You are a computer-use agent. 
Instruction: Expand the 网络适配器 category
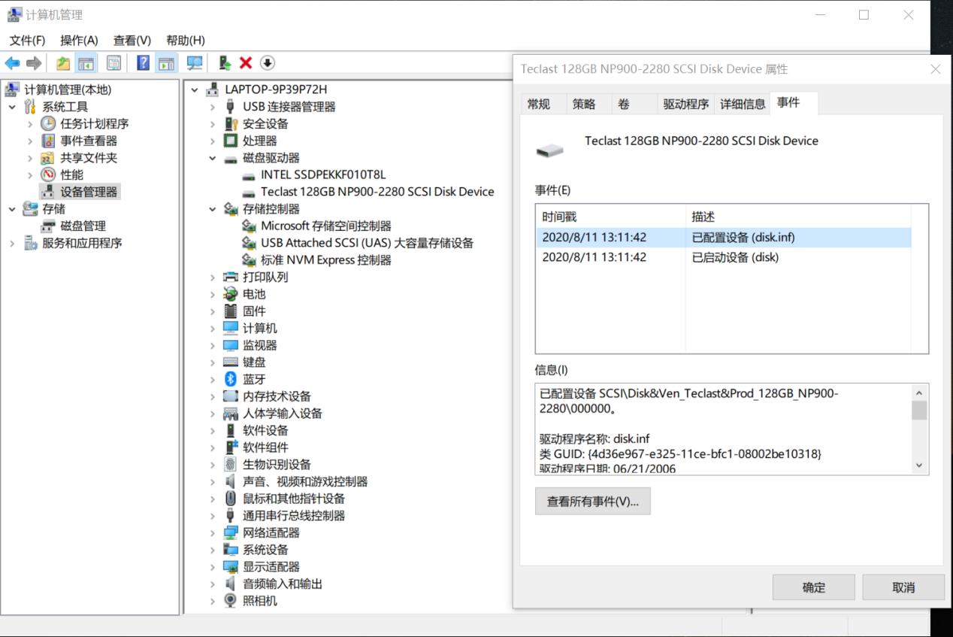point(211,532)
